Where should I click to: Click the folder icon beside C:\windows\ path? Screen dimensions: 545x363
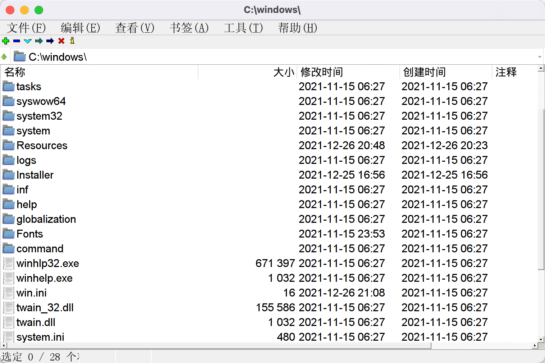pos(19,56)
